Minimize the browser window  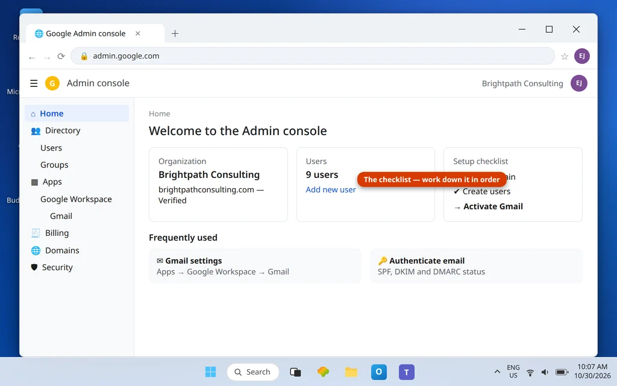click(x=522, y=29)
